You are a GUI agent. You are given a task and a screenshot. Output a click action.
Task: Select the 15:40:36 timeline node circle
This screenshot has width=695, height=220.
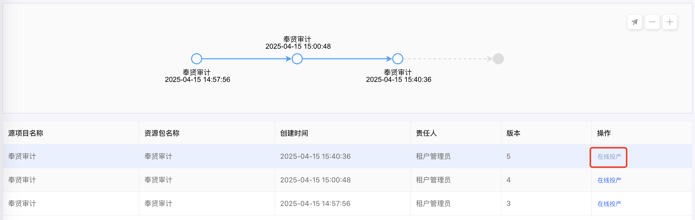tap(398, 59)
